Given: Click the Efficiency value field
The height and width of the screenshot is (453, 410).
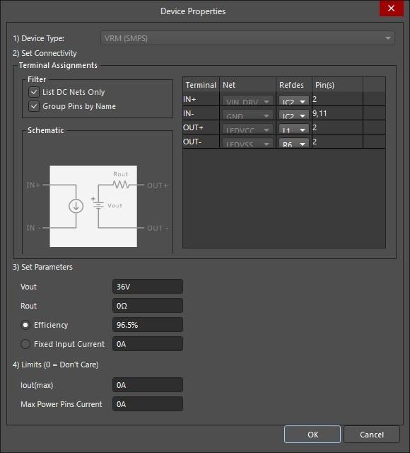Looking at the screenshot, I should [148, 325].
